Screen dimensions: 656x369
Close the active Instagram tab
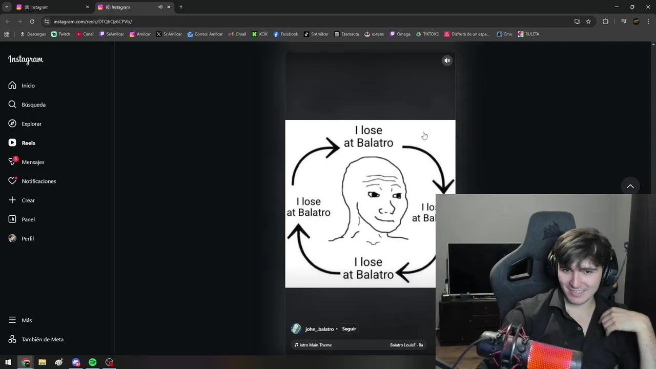169,7
